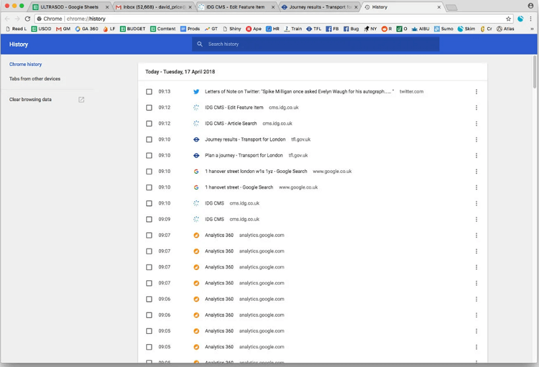Select Chrome history in the sidebar
539x367 pixels.
[26, 64]
